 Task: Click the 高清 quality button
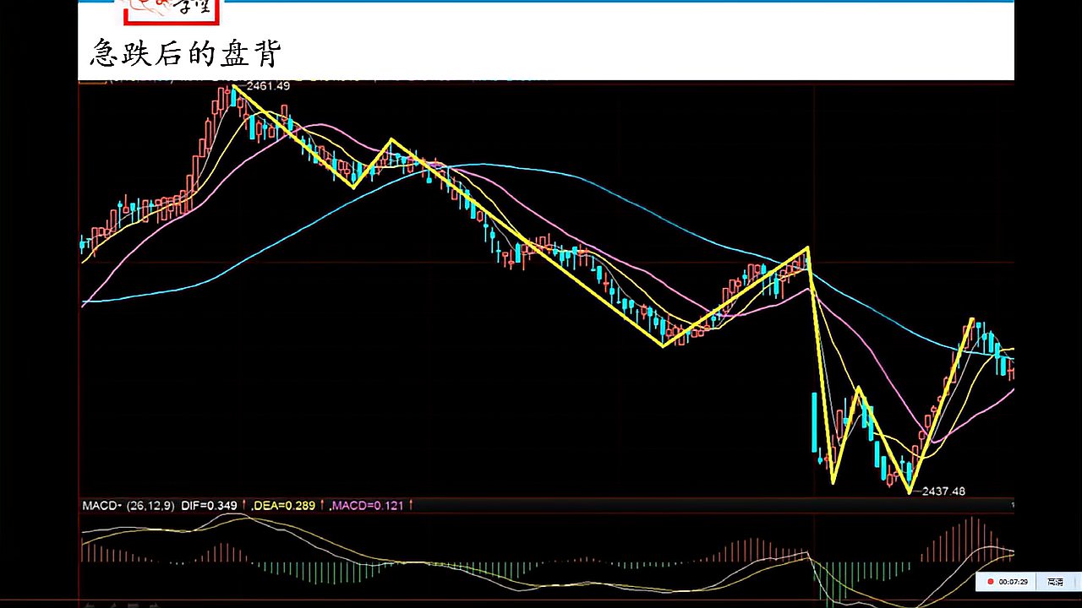[x=1055, y=582]
